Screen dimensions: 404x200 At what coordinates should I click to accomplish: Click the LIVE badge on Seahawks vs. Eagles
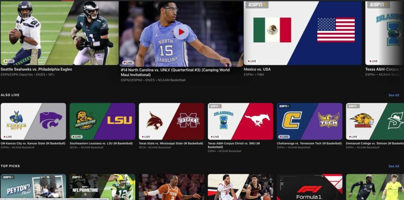pyautogui.click(x=9, y=62)
